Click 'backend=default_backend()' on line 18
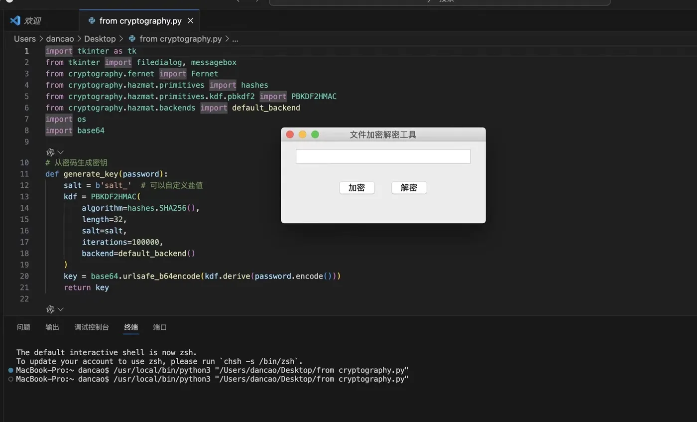The width and height of the screenshot is (697, 422). [x=138, y=253]
